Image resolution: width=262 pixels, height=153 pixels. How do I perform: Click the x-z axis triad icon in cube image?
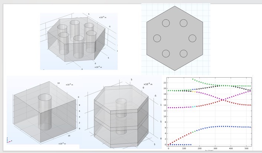[x=9, y=140]
